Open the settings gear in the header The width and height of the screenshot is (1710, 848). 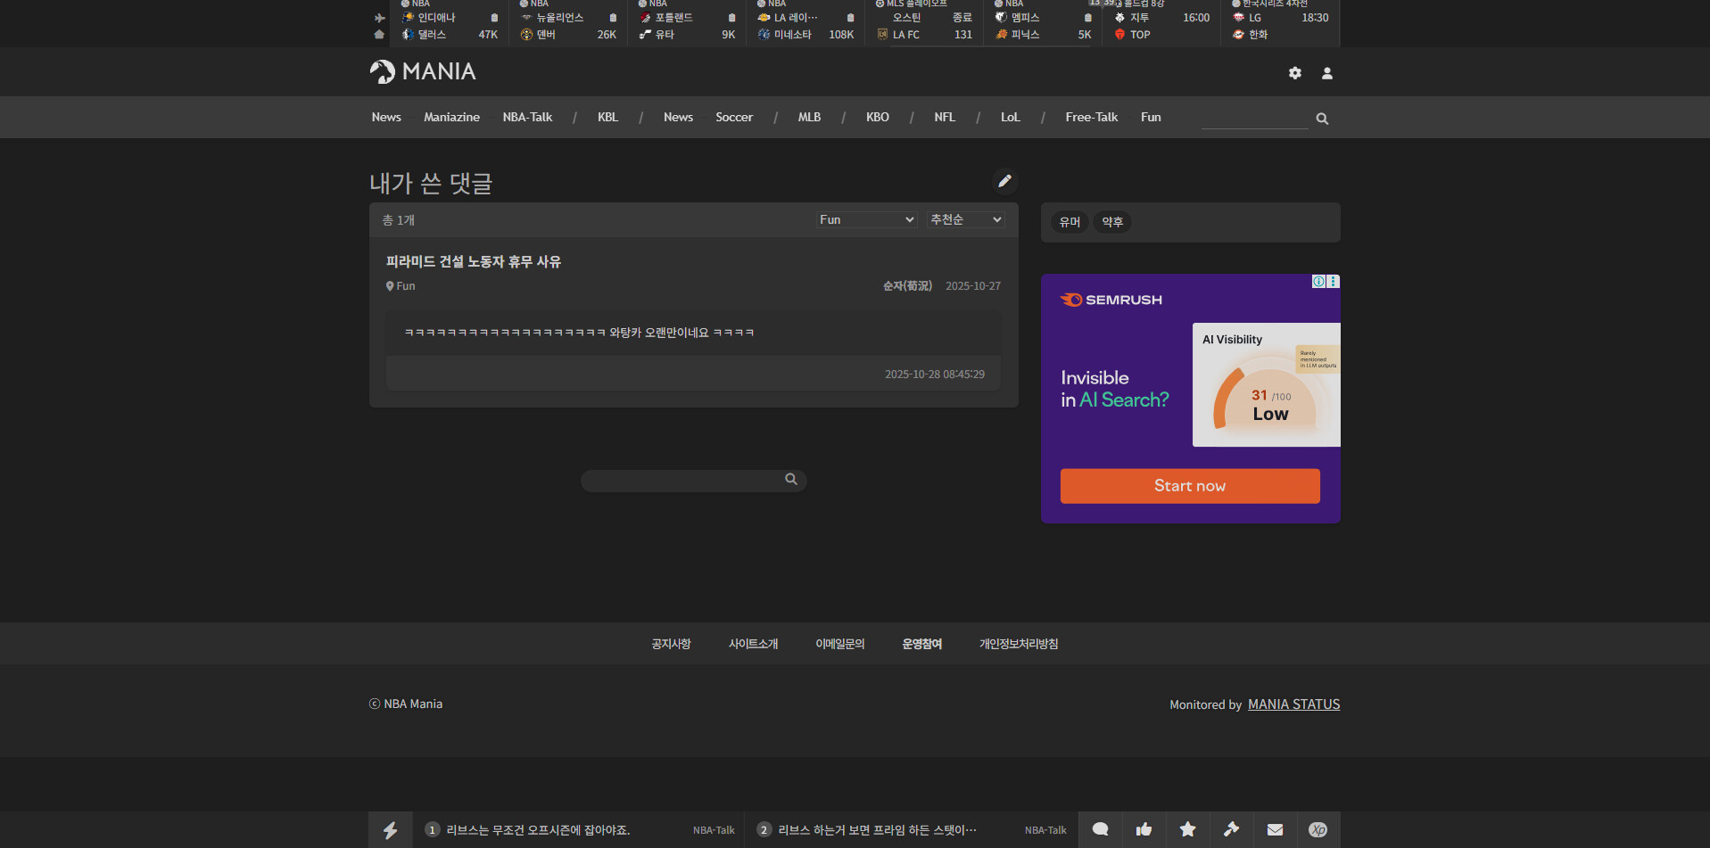click(x=1294, y=73)
